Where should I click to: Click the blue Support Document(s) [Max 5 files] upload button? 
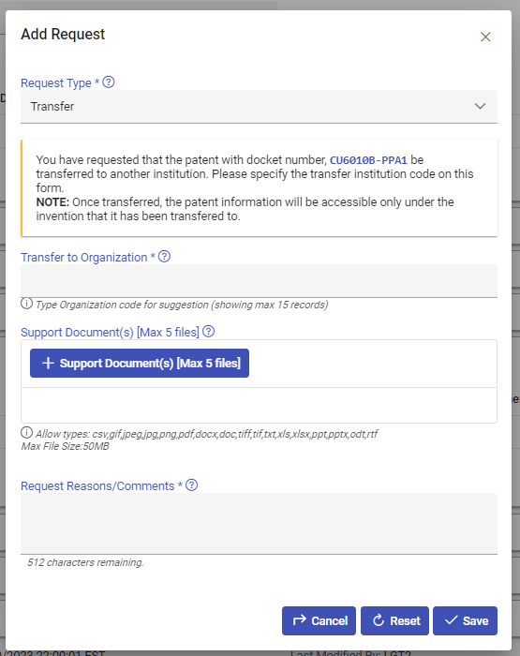(140, 364)
